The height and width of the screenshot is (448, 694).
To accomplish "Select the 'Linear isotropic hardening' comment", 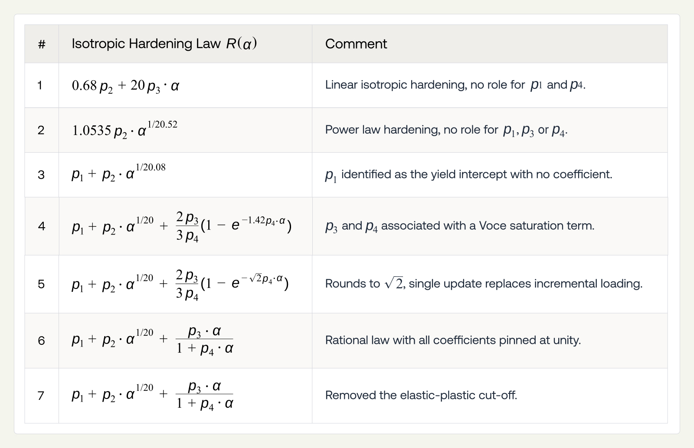I will tap(455, 85).
